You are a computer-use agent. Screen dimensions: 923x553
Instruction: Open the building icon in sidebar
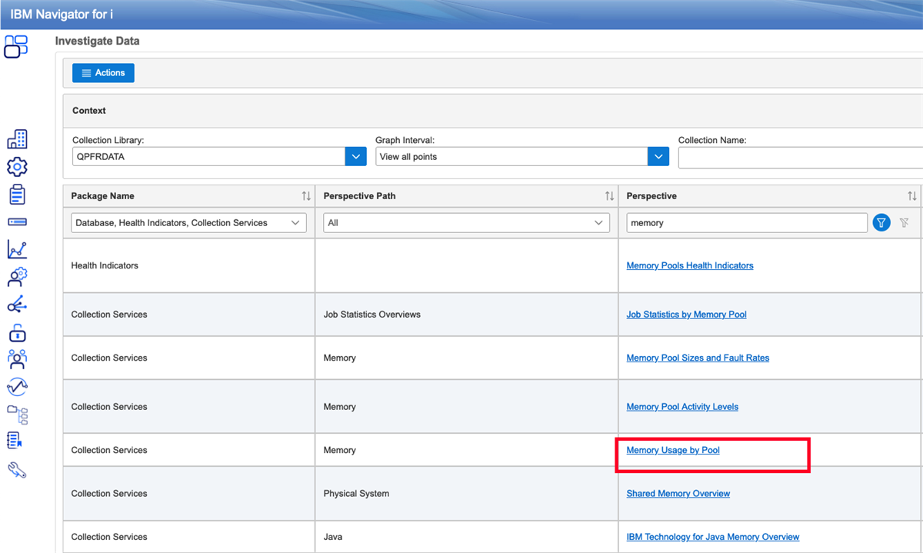pyautogui.click(x=17, y=139)
